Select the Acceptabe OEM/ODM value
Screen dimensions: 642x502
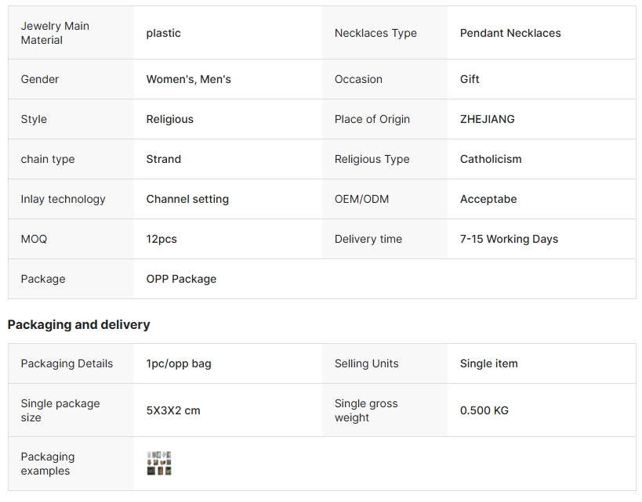point(488,199)
